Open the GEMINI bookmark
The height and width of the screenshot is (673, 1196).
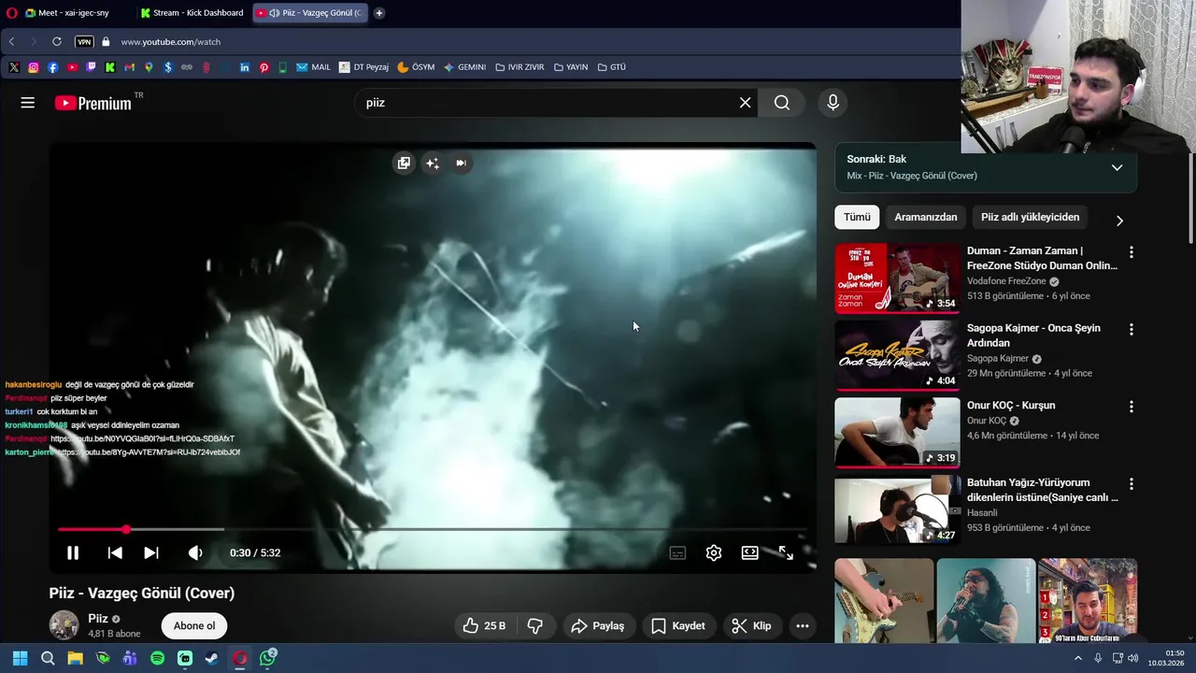coord(464,67)
